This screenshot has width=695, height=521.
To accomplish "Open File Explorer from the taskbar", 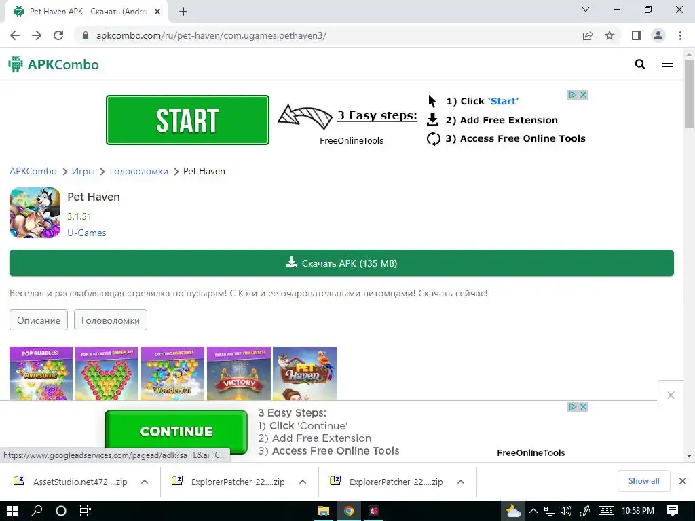I will click(324, 511).
